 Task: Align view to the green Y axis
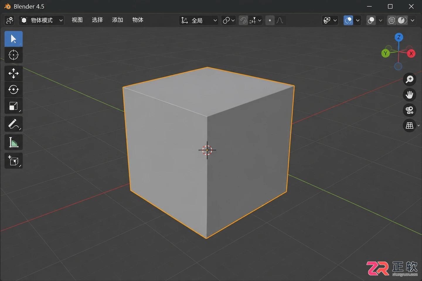[385, 53]
